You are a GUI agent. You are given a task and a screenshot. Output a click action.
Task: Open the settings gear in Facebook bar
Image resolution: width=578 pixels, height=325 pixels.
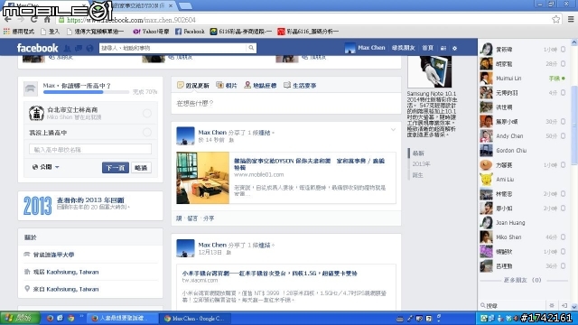(454, 48)
